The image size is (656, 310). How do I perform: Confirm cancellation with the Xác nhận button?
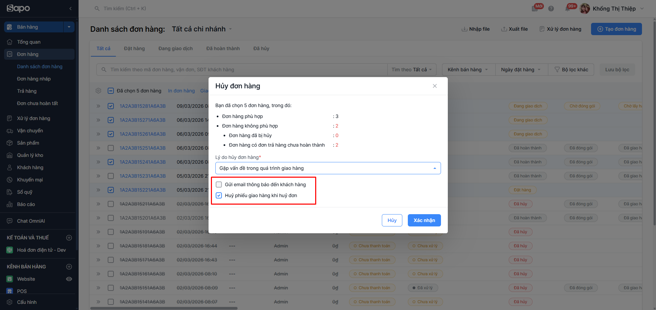pyautogui.click(x=424, y=220)
